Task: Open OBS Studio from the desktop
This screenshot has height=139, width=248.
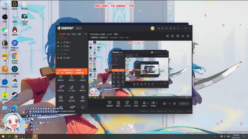Action: pyautogui.click(x=5, y=18)
